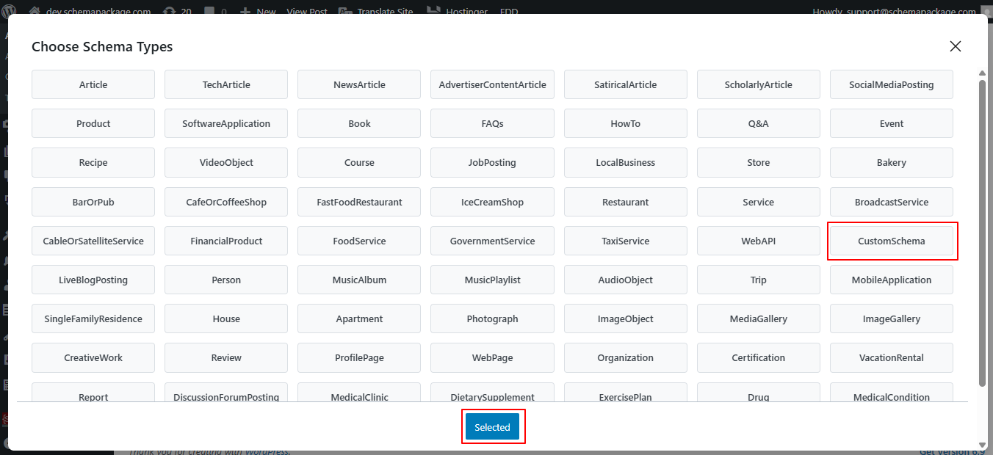Pick the Product schema type
This screenshot has height=455, width=993.
[93, 123]
